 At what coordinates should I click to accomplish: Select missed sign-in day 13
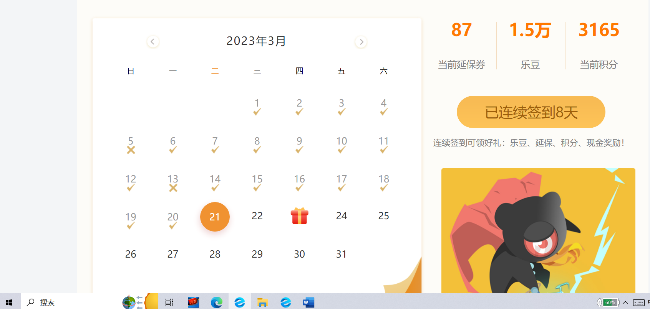click(173, 183)
